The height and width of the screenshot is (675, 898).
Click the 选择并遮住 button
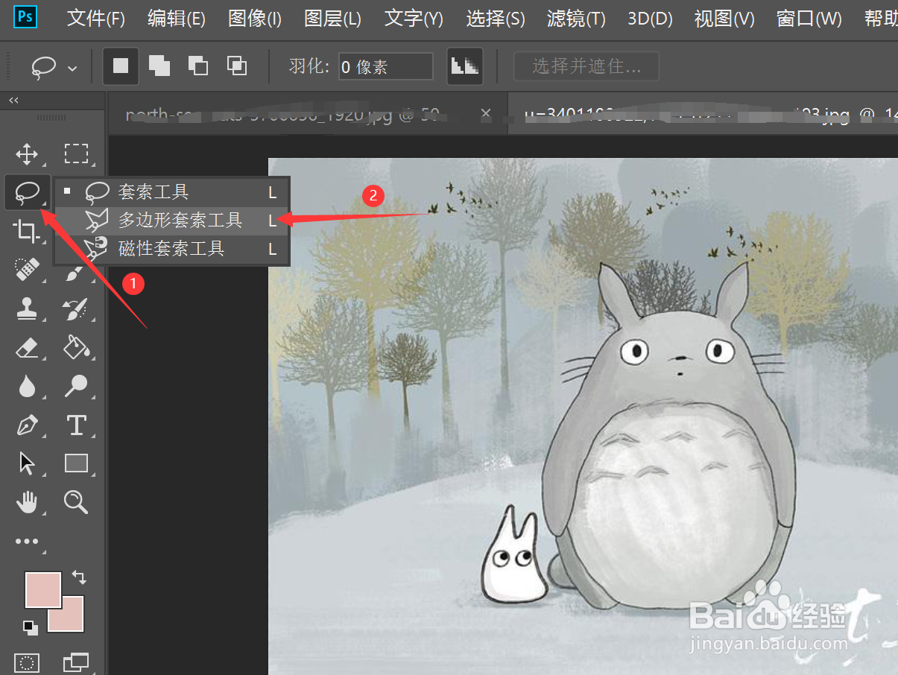tap(586, 67)
